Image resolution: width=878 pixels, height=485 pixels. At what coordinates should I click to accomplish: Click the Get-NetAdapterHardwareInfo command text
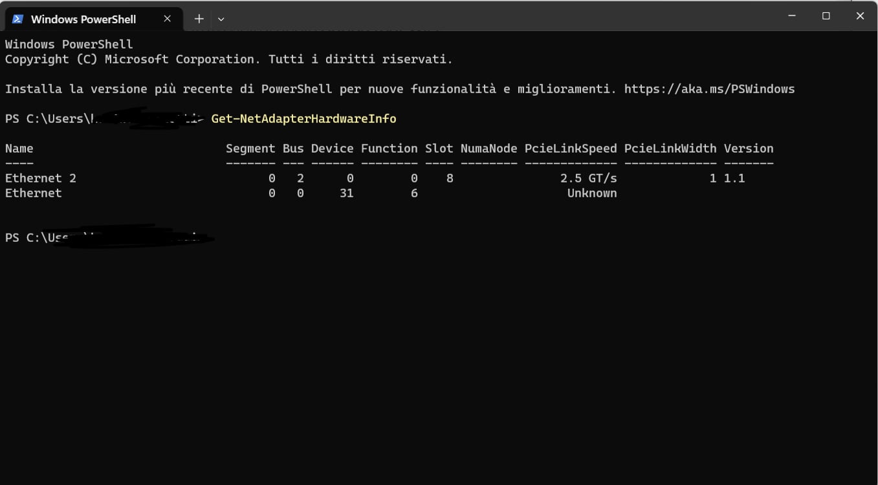pos(303,119)
